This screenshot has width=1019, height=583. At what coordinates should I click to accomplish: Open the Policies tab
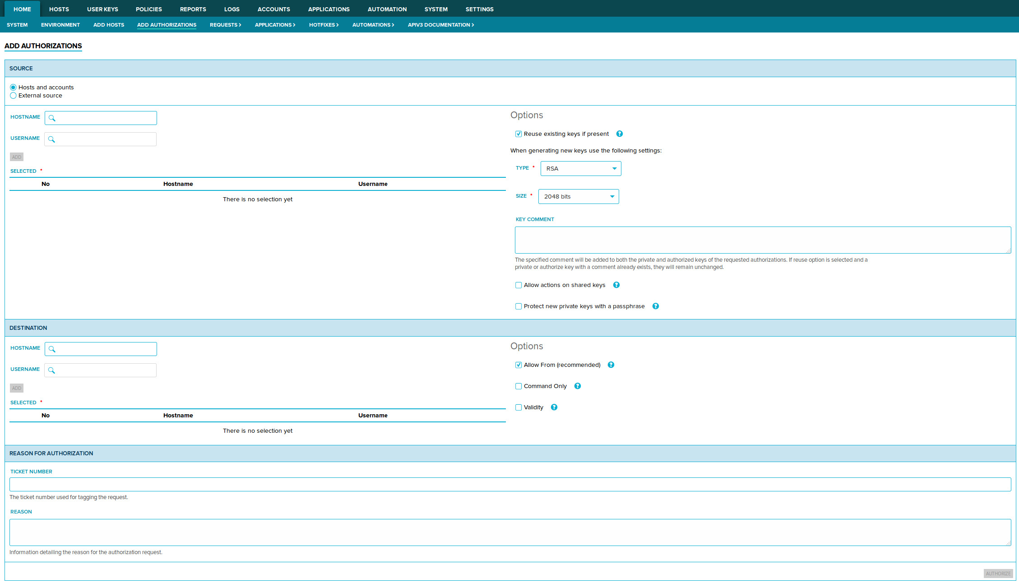(149, 9)
